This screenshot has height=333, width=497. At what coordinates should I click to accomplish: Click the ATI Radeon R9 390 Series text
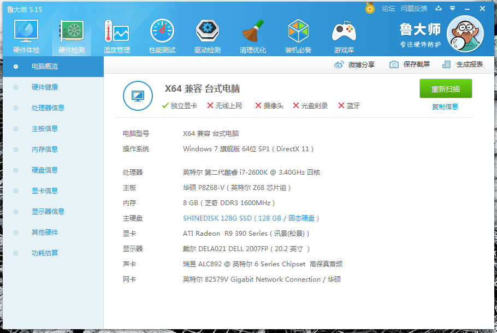tap(246, 234)
